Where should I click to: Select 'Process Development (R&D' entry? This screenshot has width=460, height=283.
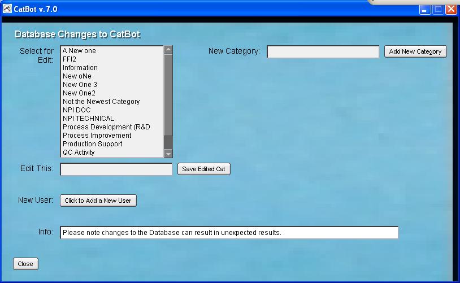click(111, 127)
